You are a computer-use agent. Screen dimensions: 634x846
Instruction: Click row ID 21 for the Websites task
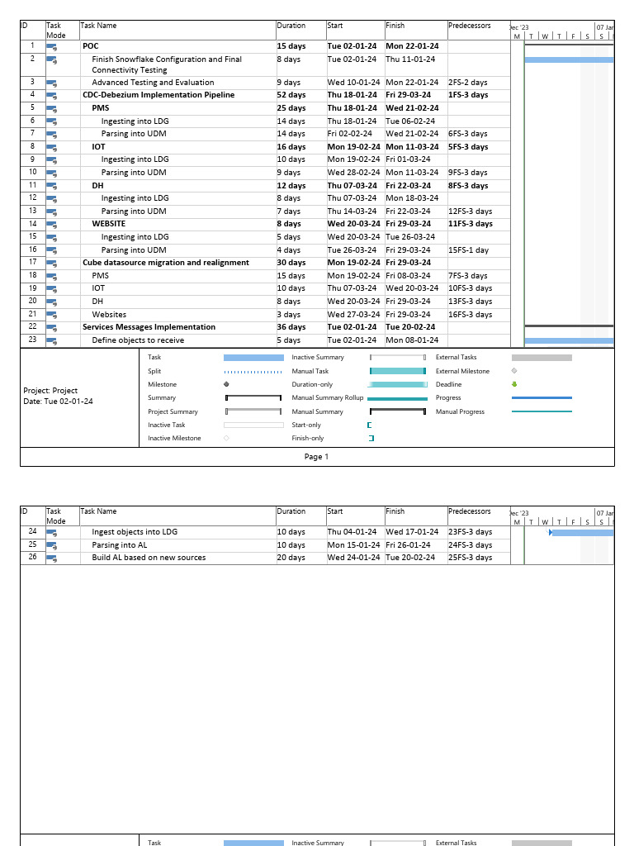coord(33,315)
